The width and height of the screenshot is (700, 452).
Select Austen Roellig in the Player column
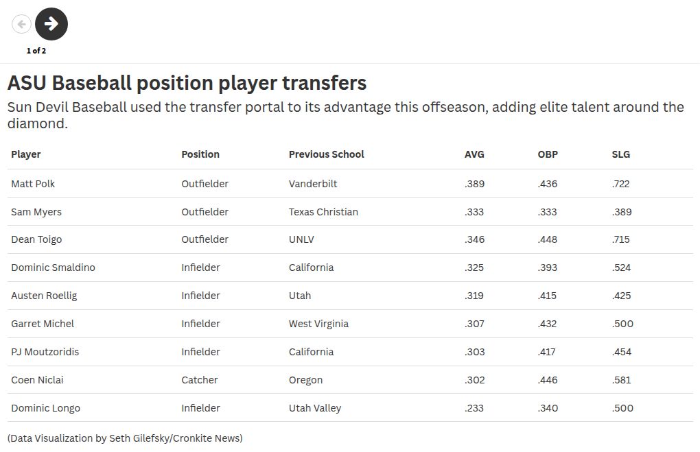pos(44,296)
